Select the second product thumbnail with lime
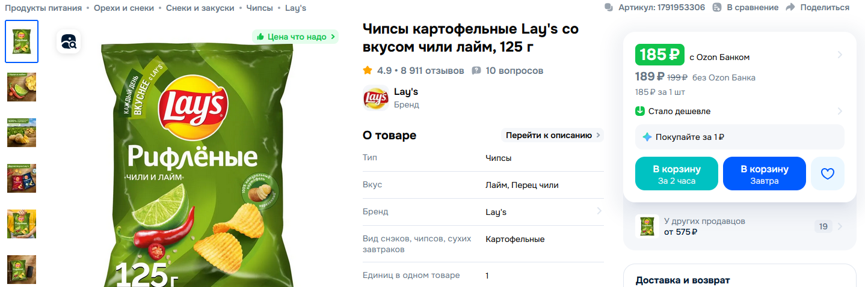Screen dimensions: 865x287 click(22, 87)
